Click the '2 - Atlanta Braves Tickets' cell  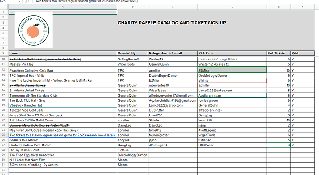(63, 85)
